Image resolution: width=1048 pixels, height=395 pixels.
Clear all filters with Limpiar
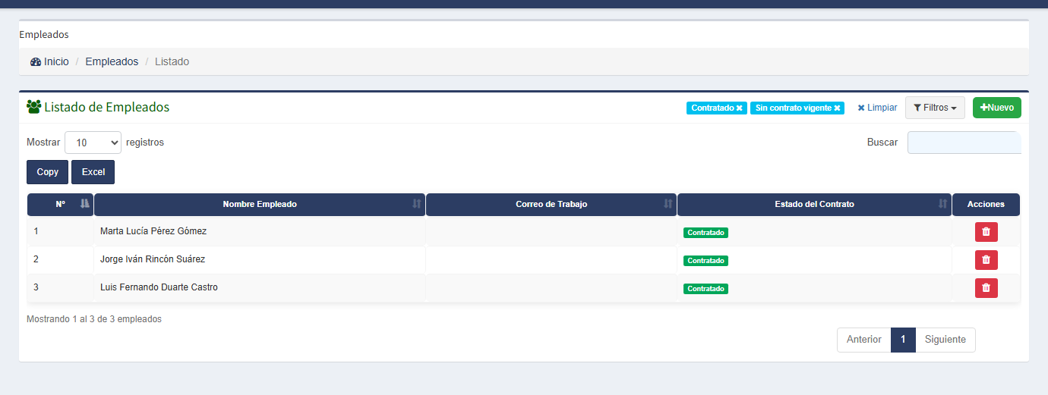coord(877,108)
